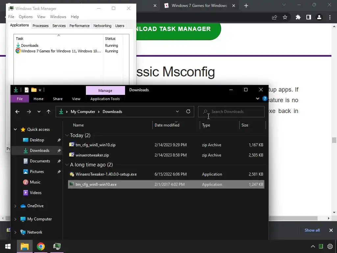Open the Help menu in Task Manager
Viewport: 337px width, 253px height.
pyautogui.click(x=75, y=16)
